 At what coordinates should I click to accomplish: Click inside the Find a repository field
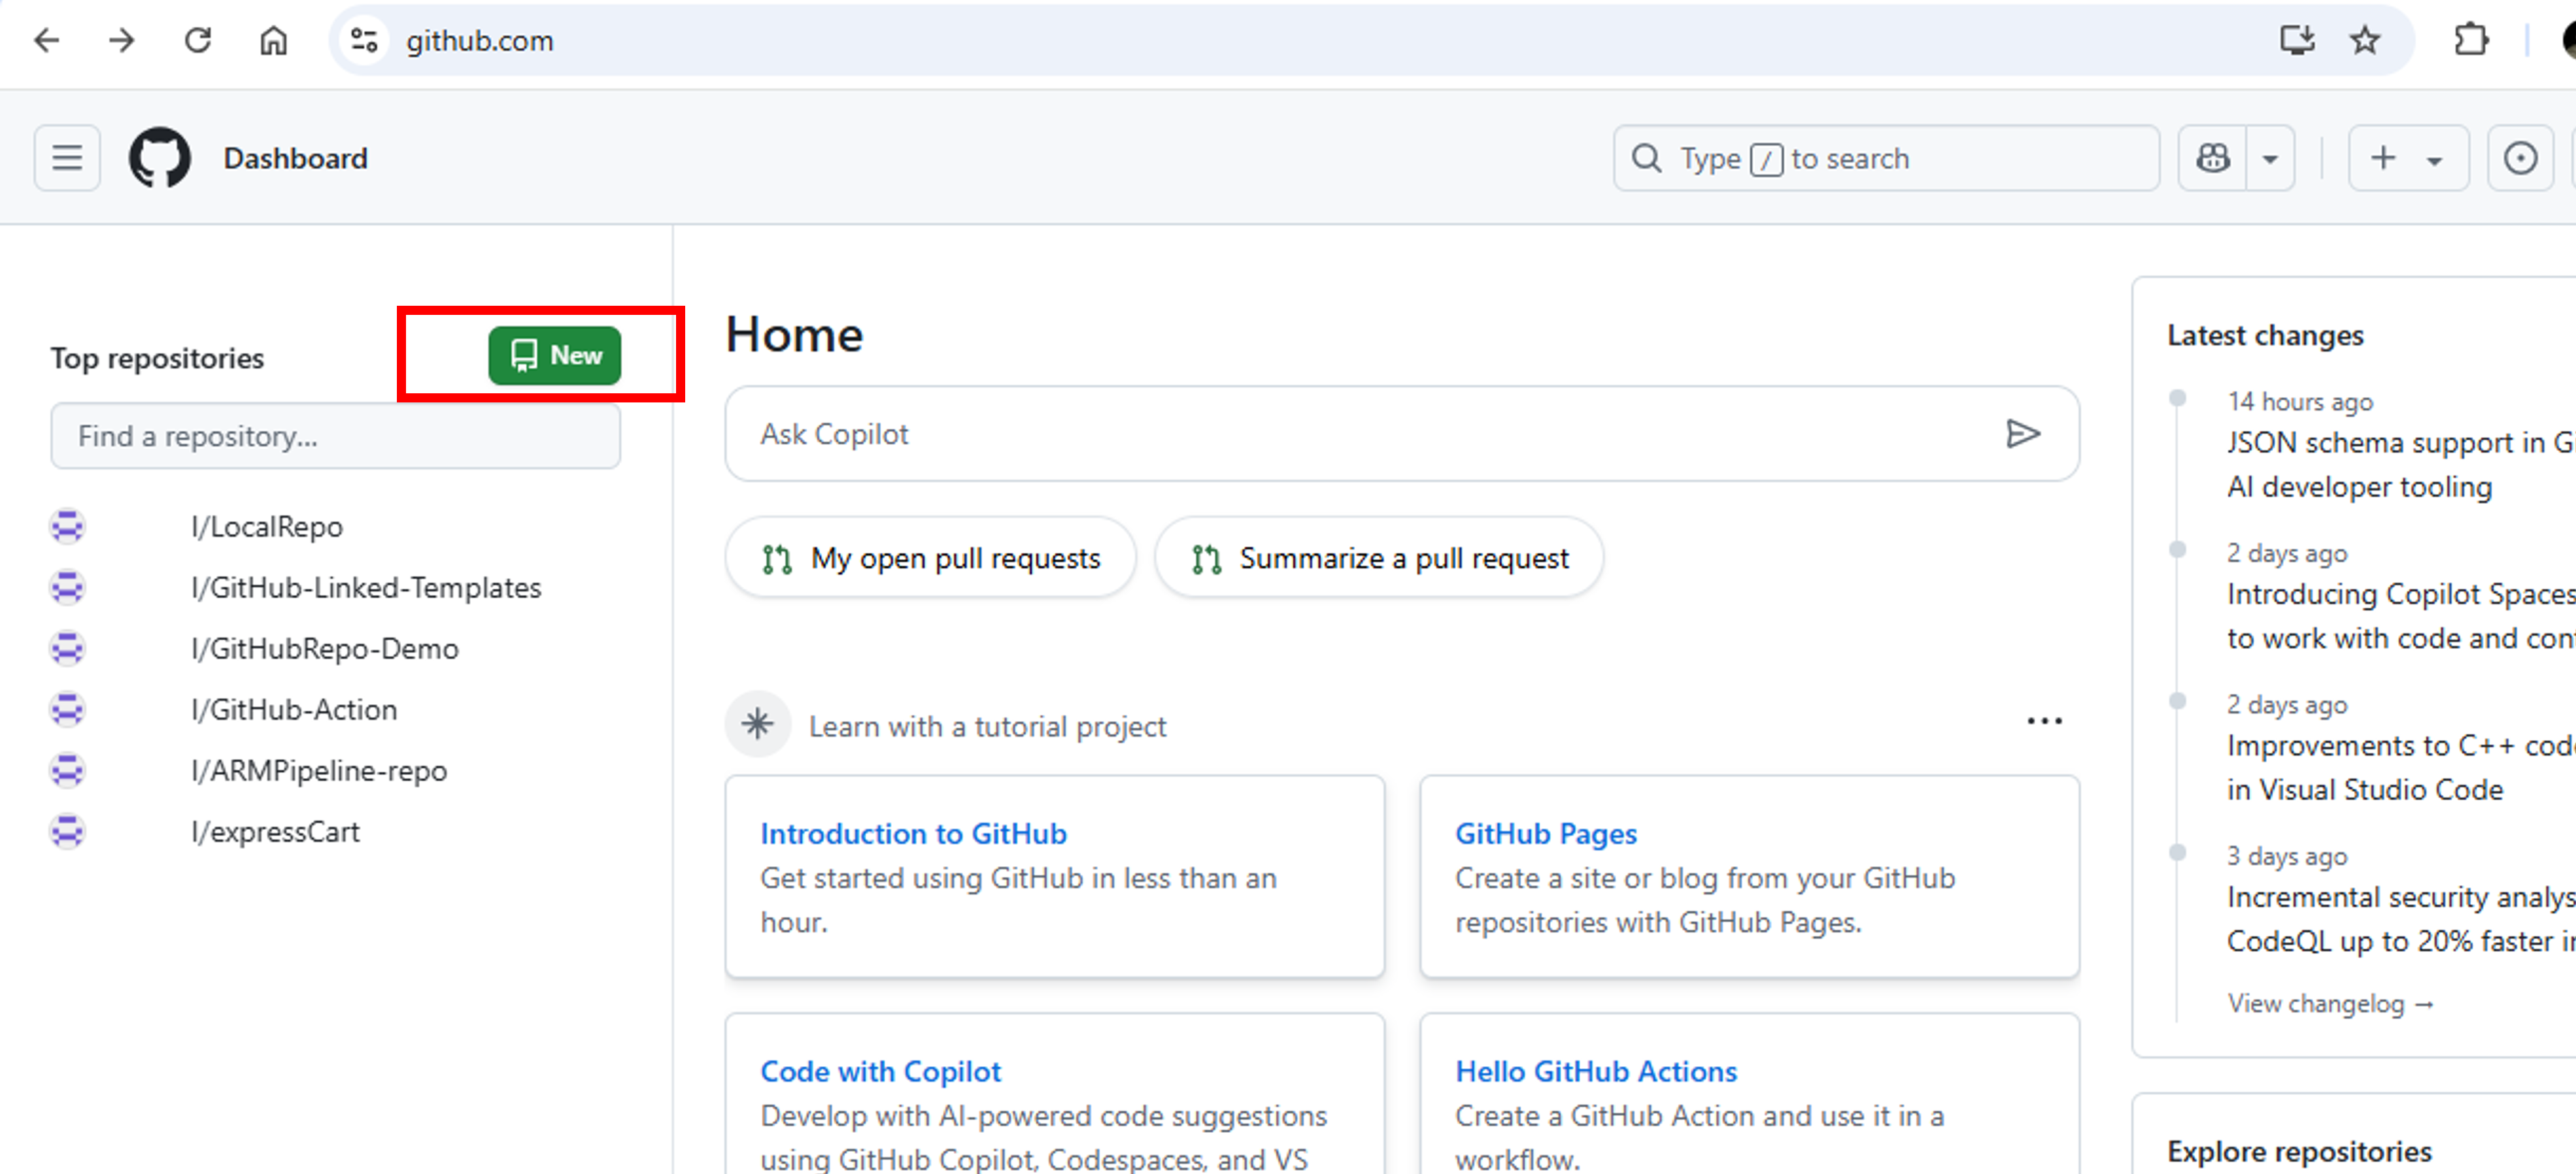click(335, 436)
